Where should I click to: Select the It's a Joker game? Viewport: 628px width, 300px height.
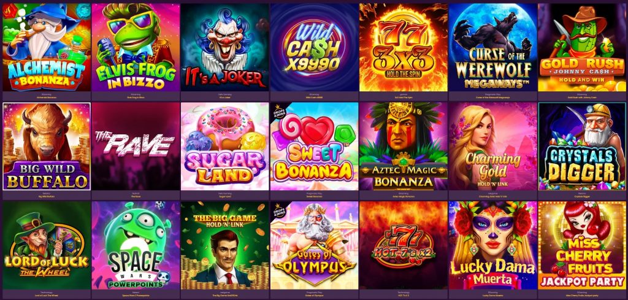pyautogui.click(x=225, y=47)
